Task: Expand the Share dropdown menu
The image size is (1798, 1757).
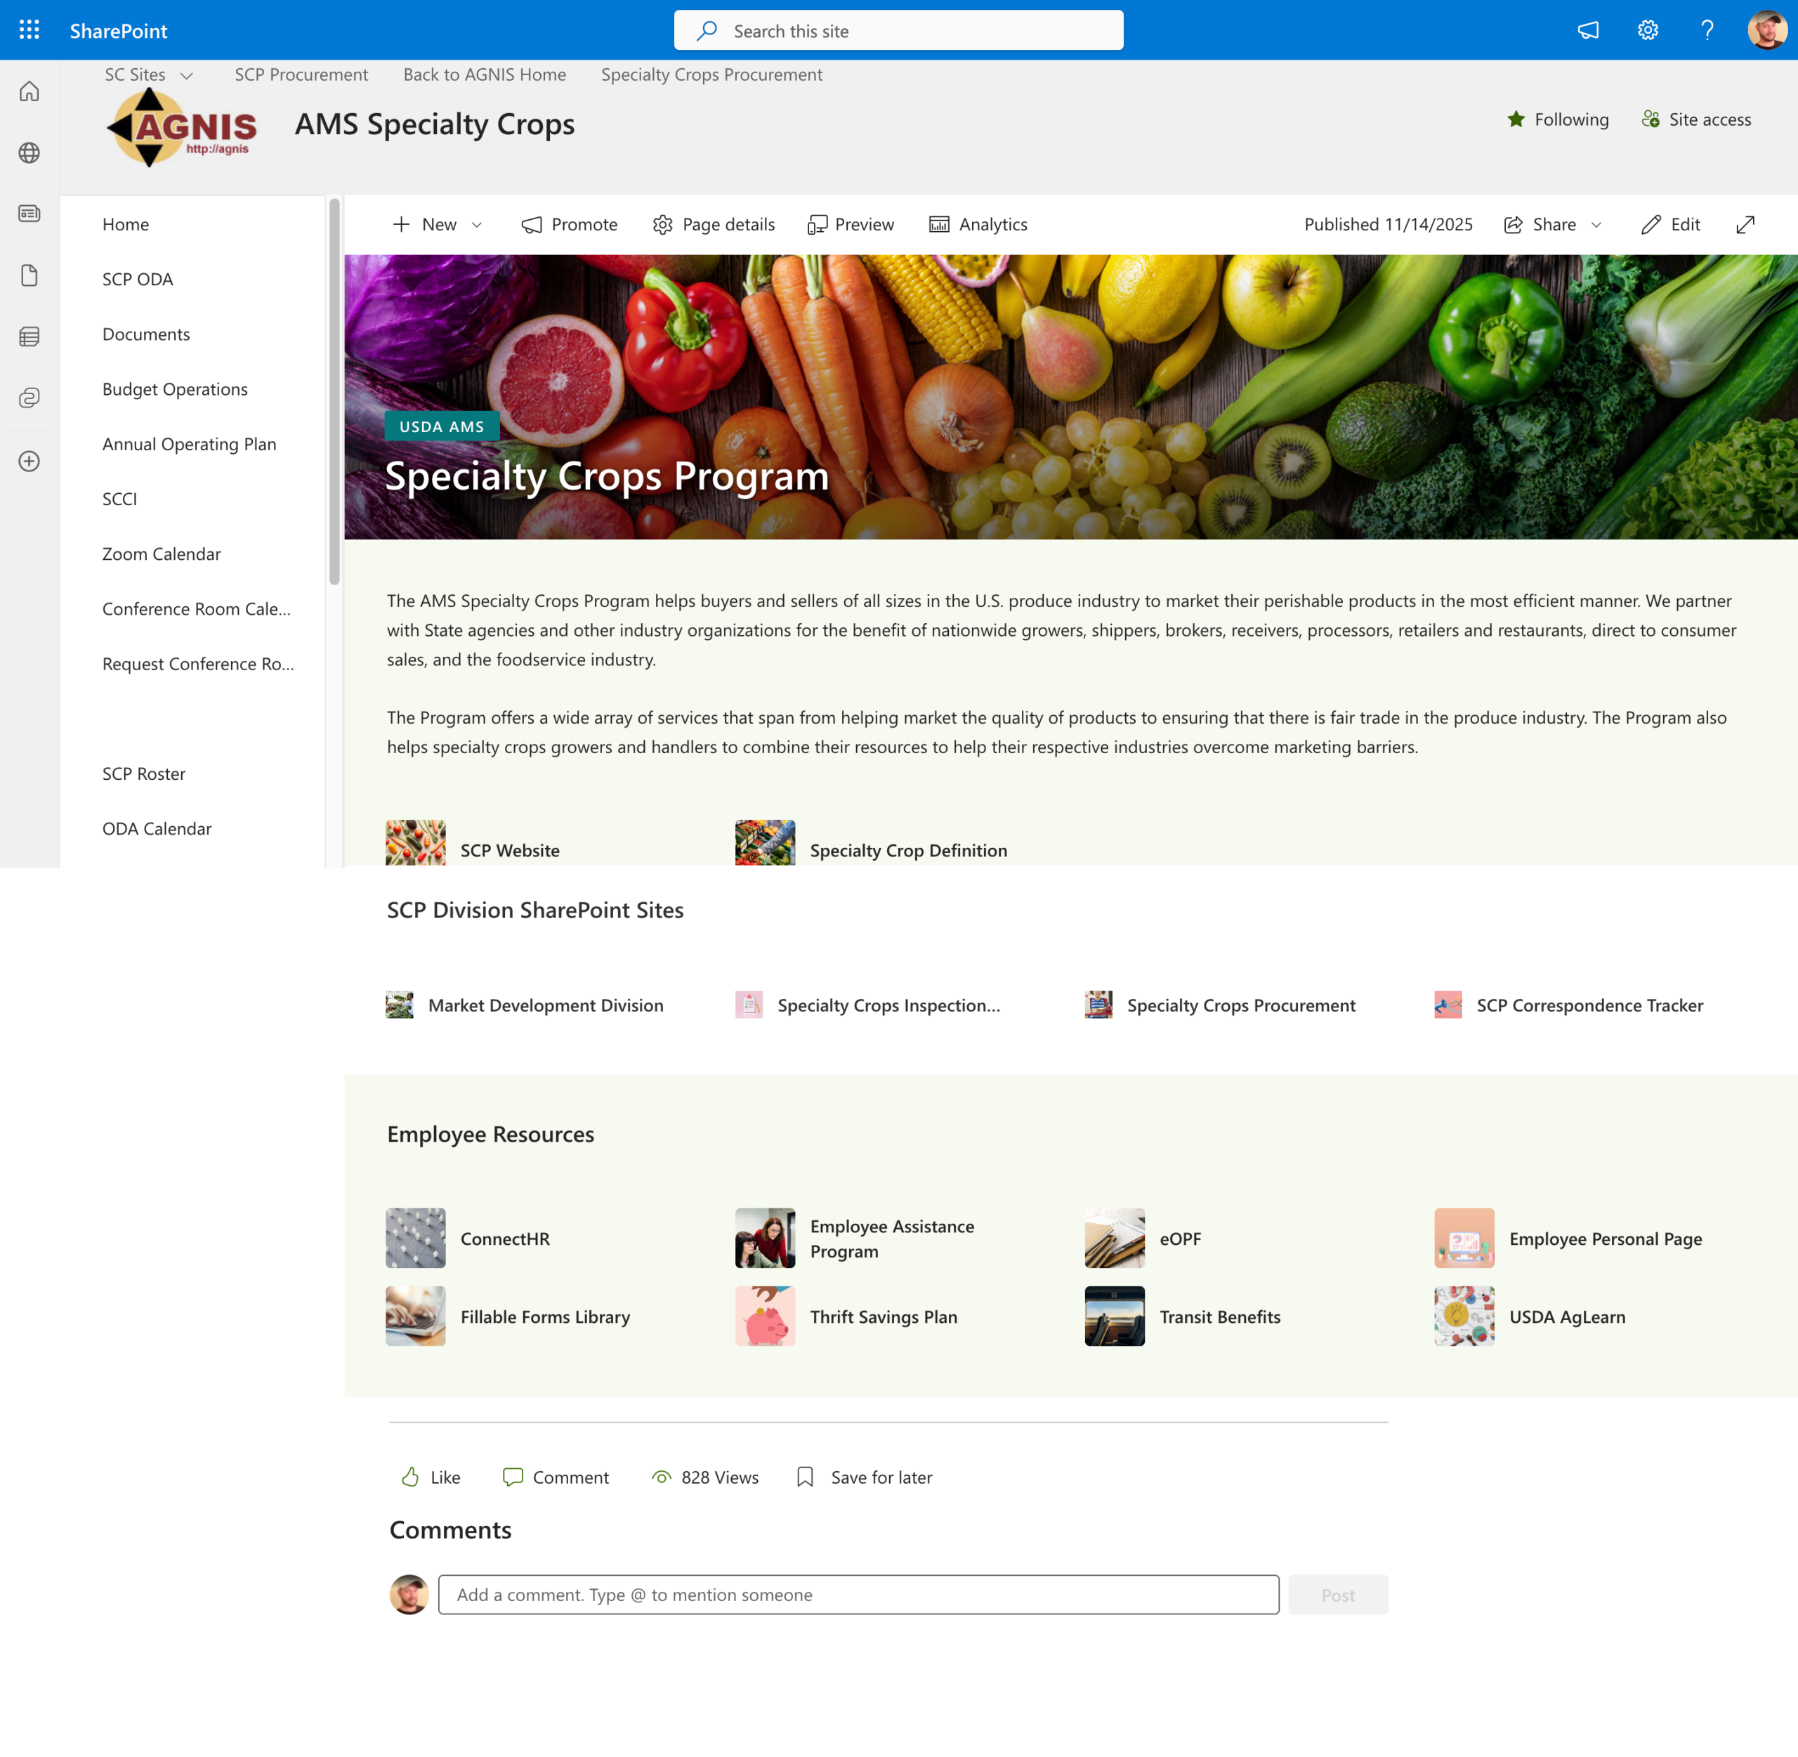Action: (1597, 226)
